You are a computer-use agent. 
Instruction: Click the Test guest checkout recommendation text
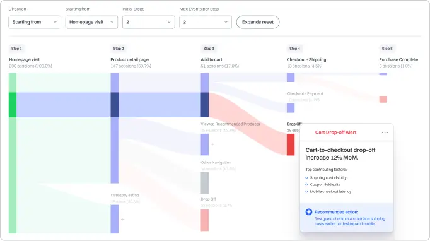350,221
